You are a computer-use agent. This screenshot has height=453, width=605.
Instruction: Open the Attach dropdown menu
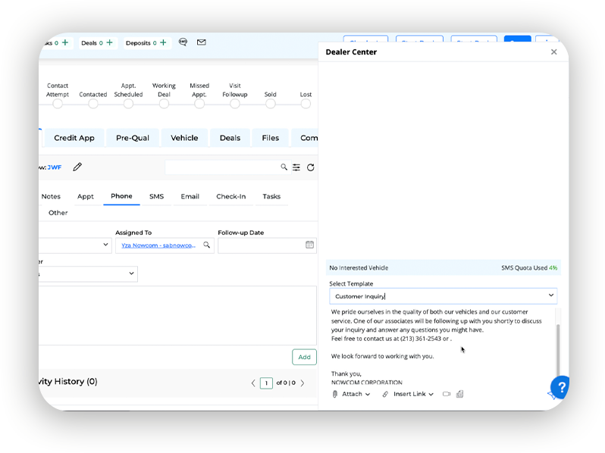[352, 394]
